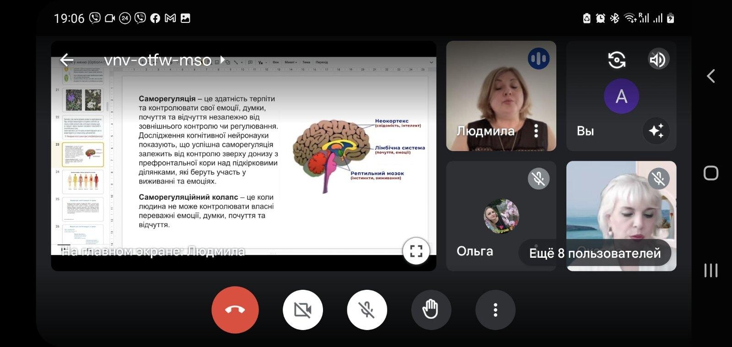Tap the Facebook notification icon in status bar

click(155, 18)
